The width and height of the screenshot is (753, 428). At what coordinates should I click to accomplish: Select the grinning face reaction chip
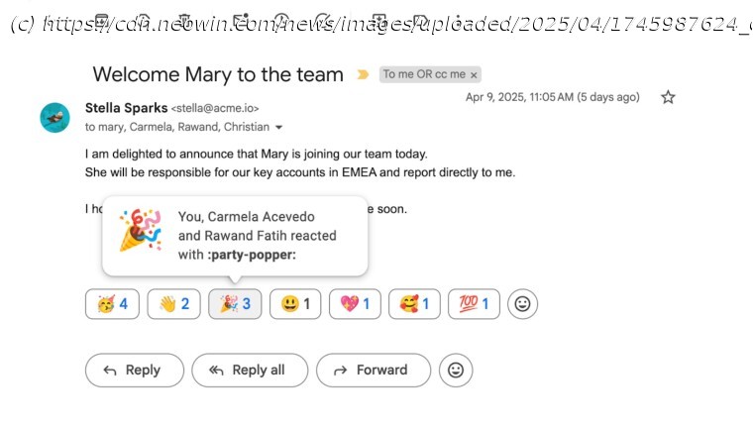pyautogui.click(x=295, y=304)
